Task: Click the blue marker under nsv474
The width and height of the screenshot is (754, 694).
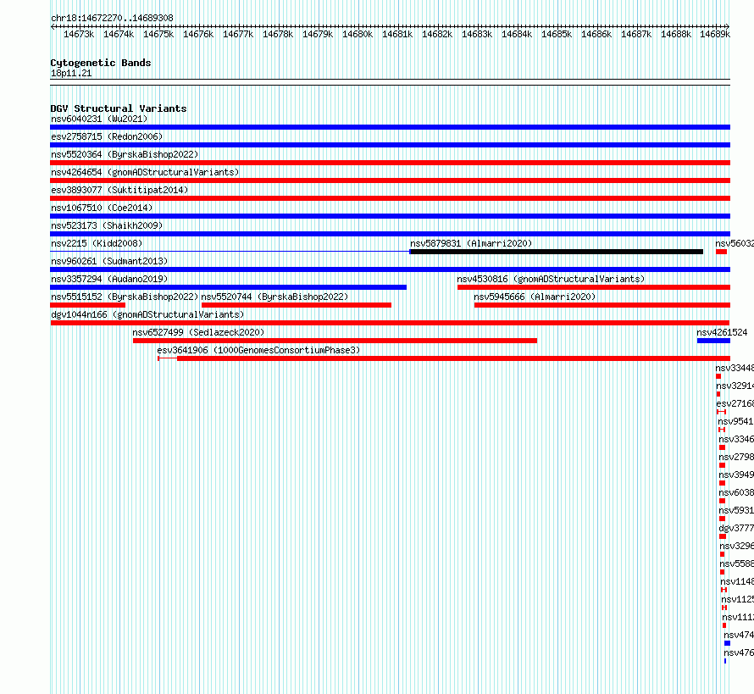Action: pyautogui.click(x=727, y=643)
